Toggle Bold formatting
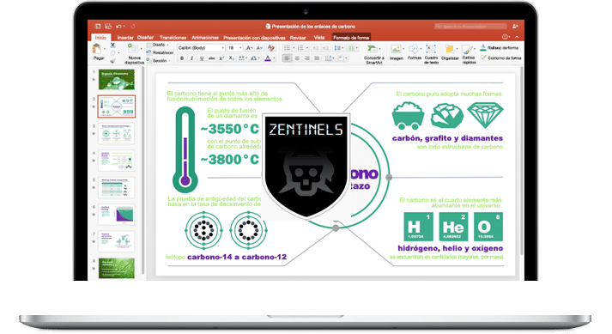This screenshot has width=612, height=334. pyautogui.click(x=182, y=58)
